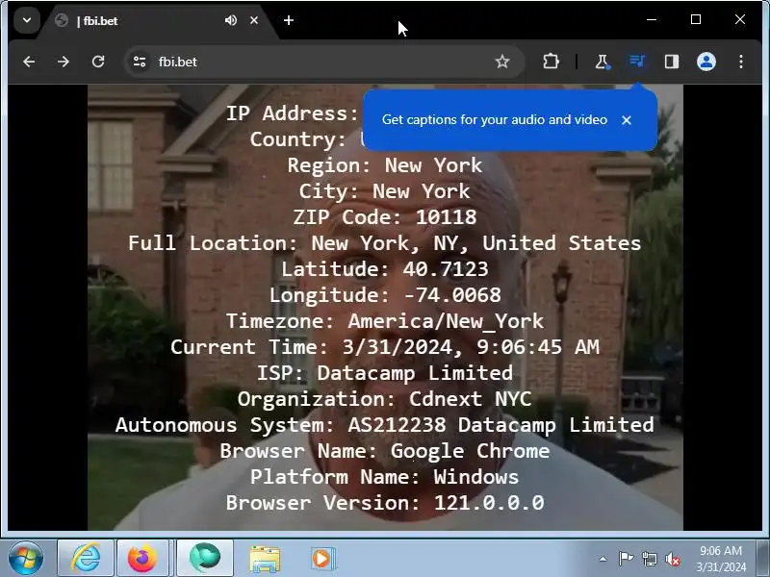The height and width of the screenshot is (577, 770).
Task: Launch Internet Explorer from taskbar
Action: click(86, 558)
